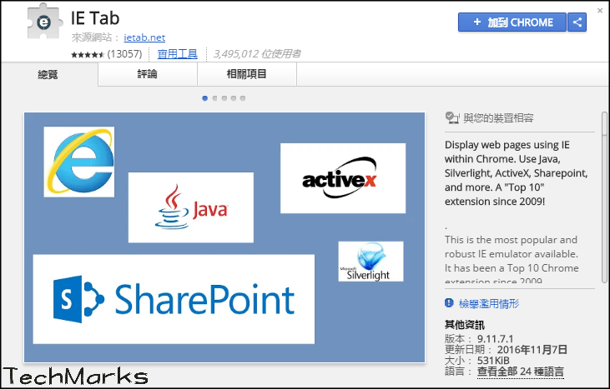Click the 與您的裝置相容 compatibility text

pyautogui.click(x=498, y=118)
